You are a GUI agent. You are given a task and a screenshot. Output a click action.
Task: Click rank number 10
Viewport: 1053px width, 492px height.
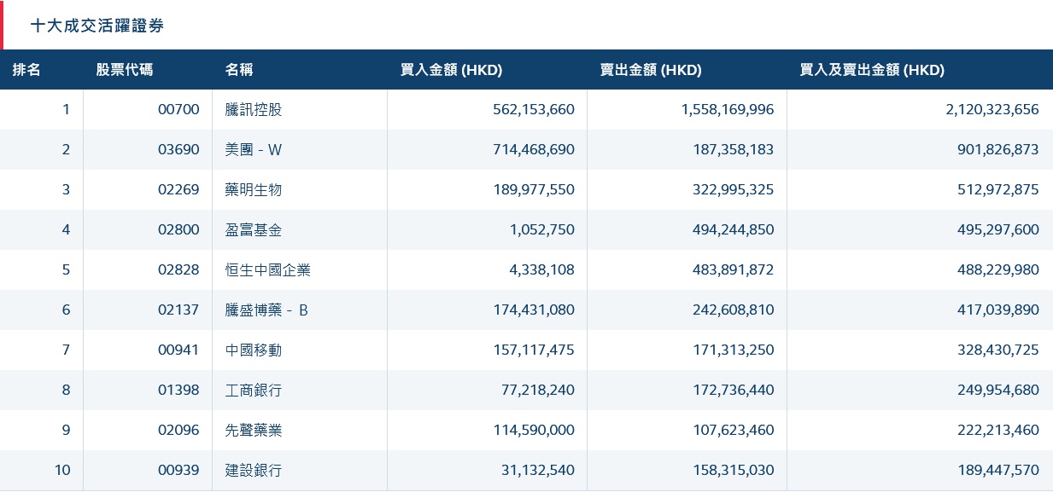pyautogui.click(x=62, y=470)
